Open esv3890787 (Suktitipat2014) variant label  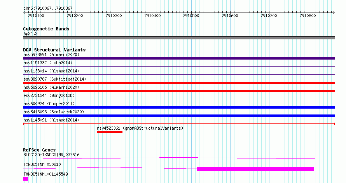55,79
